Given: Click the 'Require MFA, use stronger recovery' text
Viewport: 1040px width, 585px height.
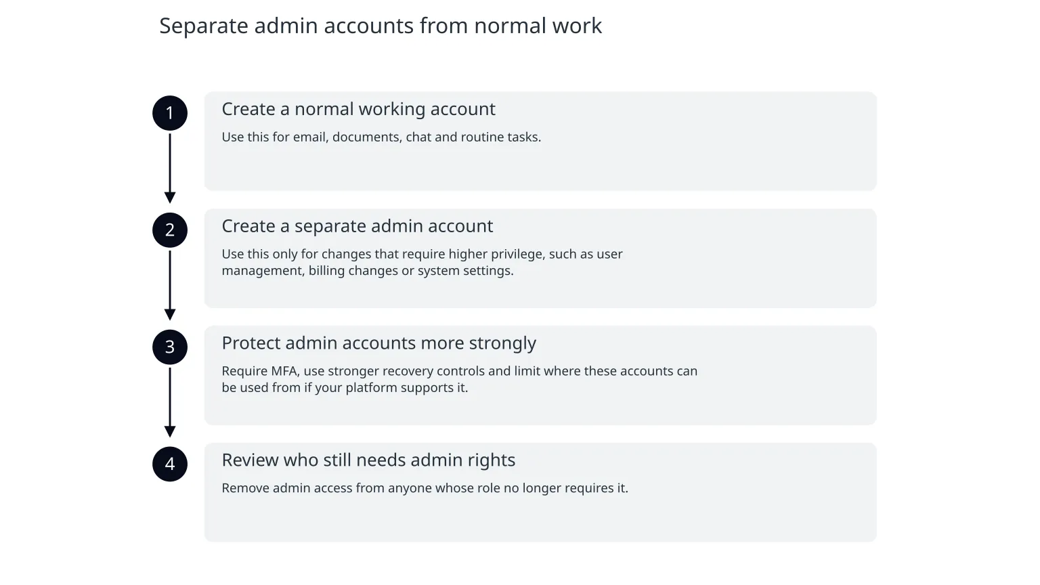Looking at the screenshot, I should [459, 379].
